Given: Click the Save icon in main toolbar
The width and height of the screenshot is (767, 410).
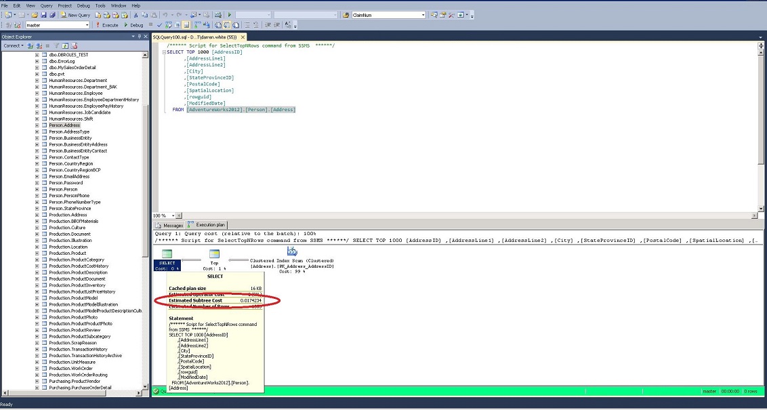Looking at the screenshot, I should [44, 15].
